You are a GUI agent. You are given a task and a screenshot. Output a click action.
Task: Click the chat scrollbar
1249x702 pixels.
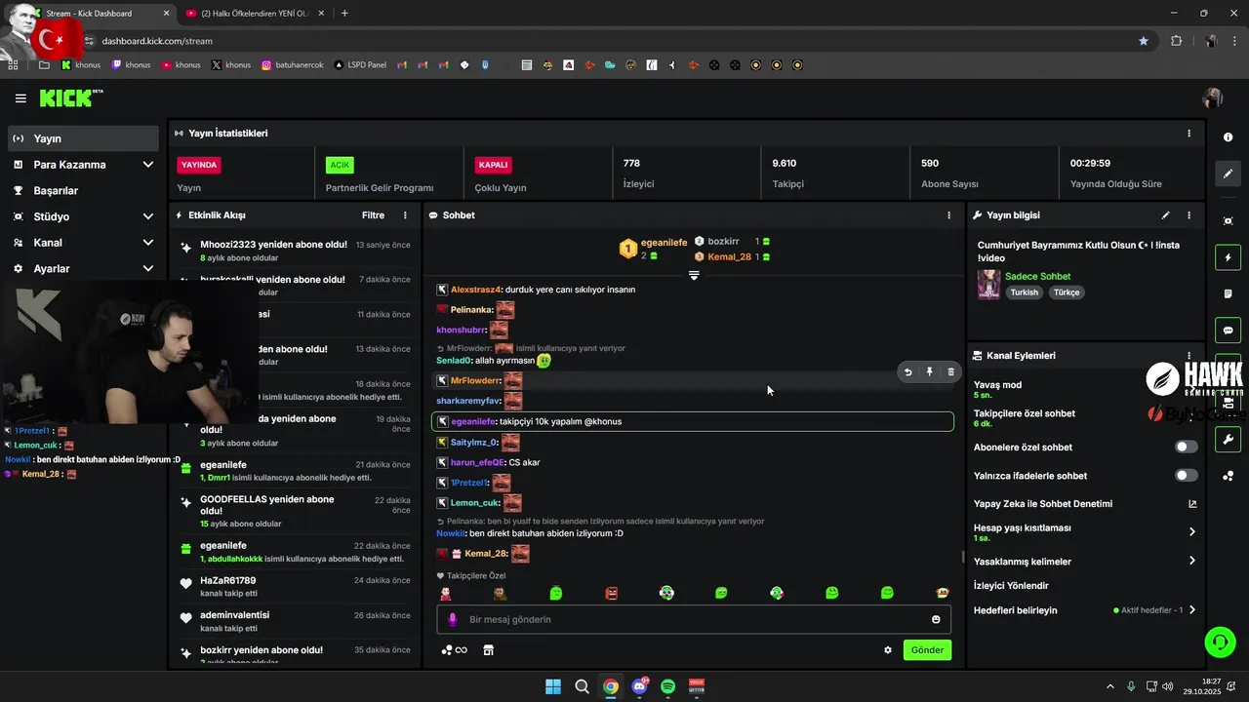point(963,557)
